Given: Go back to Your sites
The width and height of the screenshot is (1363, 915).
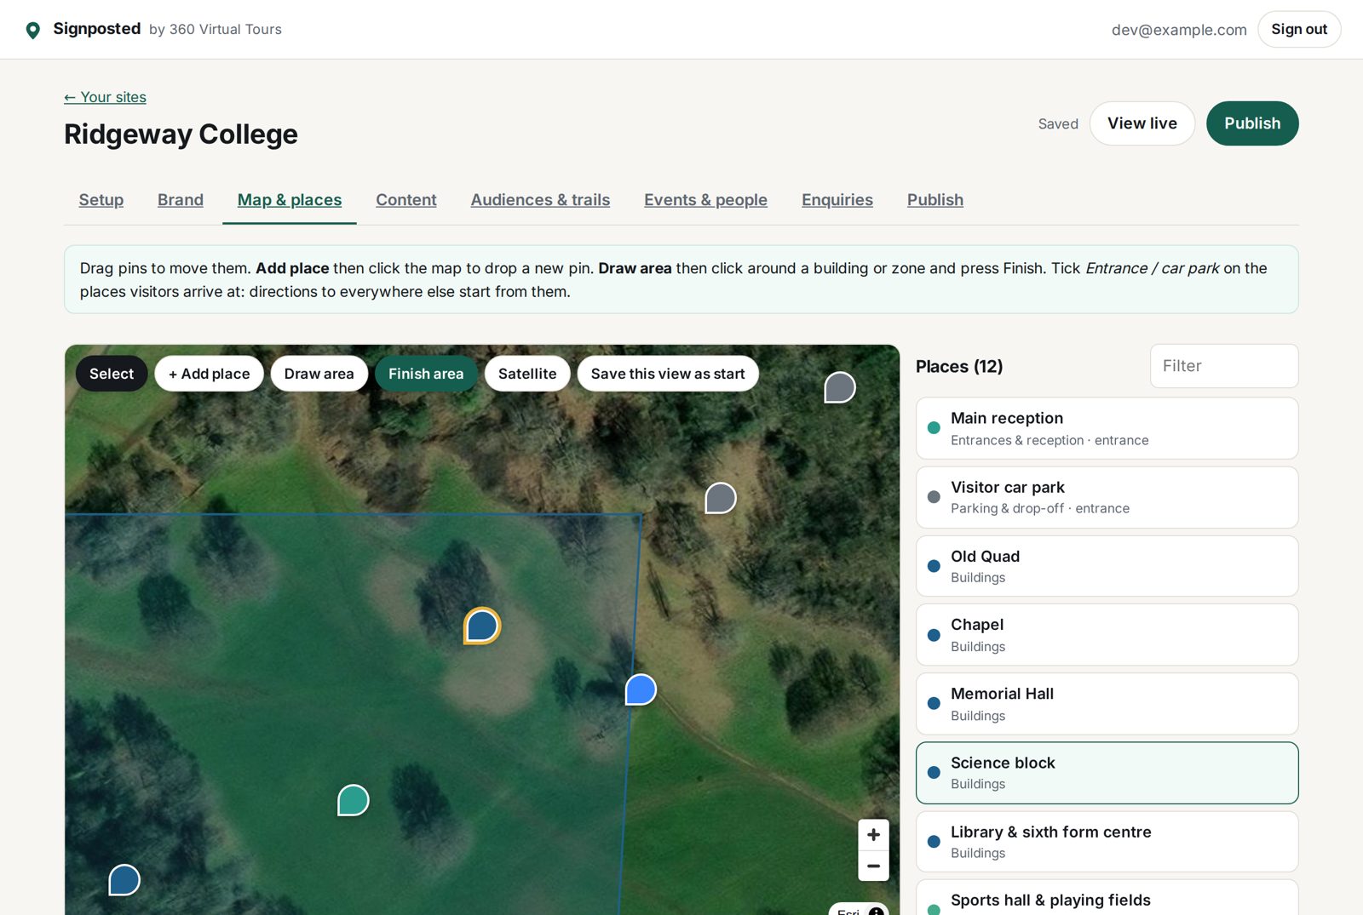Looking at the screenshot, I should tap(105, 97).
